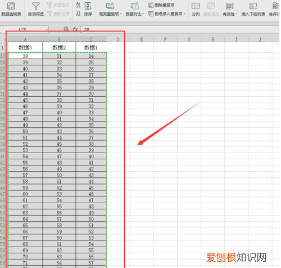The width and height of the screenshot is (281, 268).
Task: Click the fx insert function icon
Action: 75,29
